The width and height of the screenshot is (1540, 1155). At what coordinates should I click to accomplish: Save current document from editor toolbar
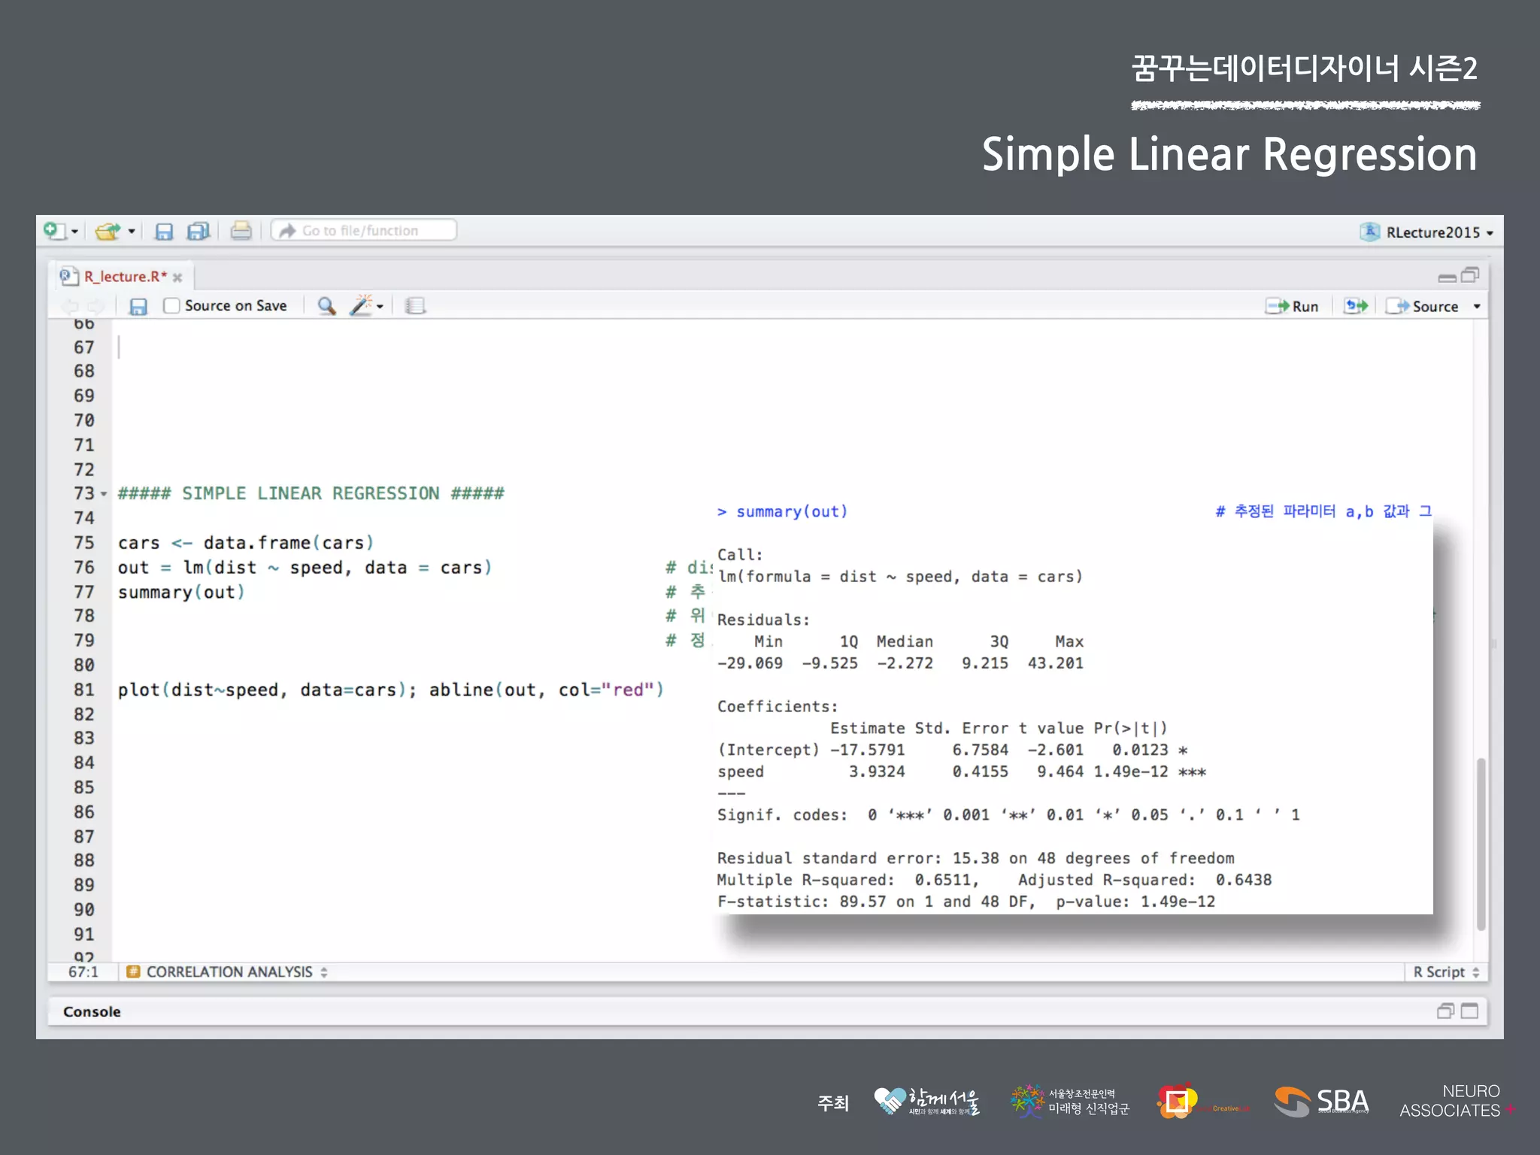(138, 306)
